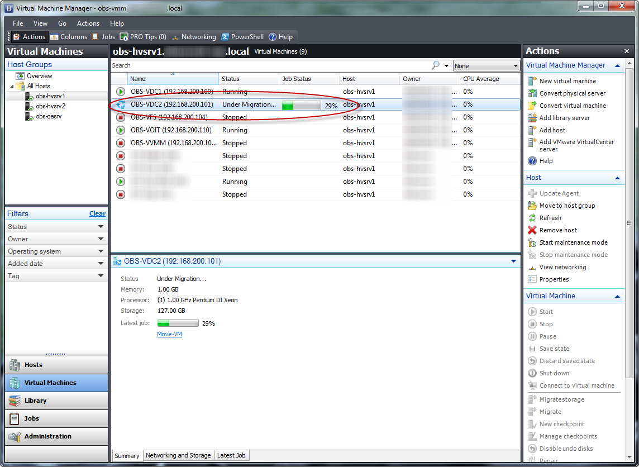This screenshot has width=639, height=467.
Task: Open Networking view from the toolbar
Action: [x=194, y=36]
